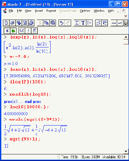Screen dimensions: 129x161
Task: Insert Maple input with Sigma icon
Action: click(77, 23)
